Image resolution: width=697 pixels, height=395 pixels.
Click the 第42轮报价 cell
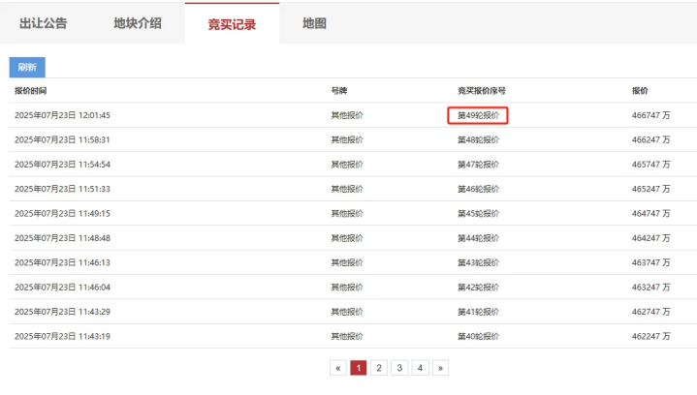(x=478, y=288)
